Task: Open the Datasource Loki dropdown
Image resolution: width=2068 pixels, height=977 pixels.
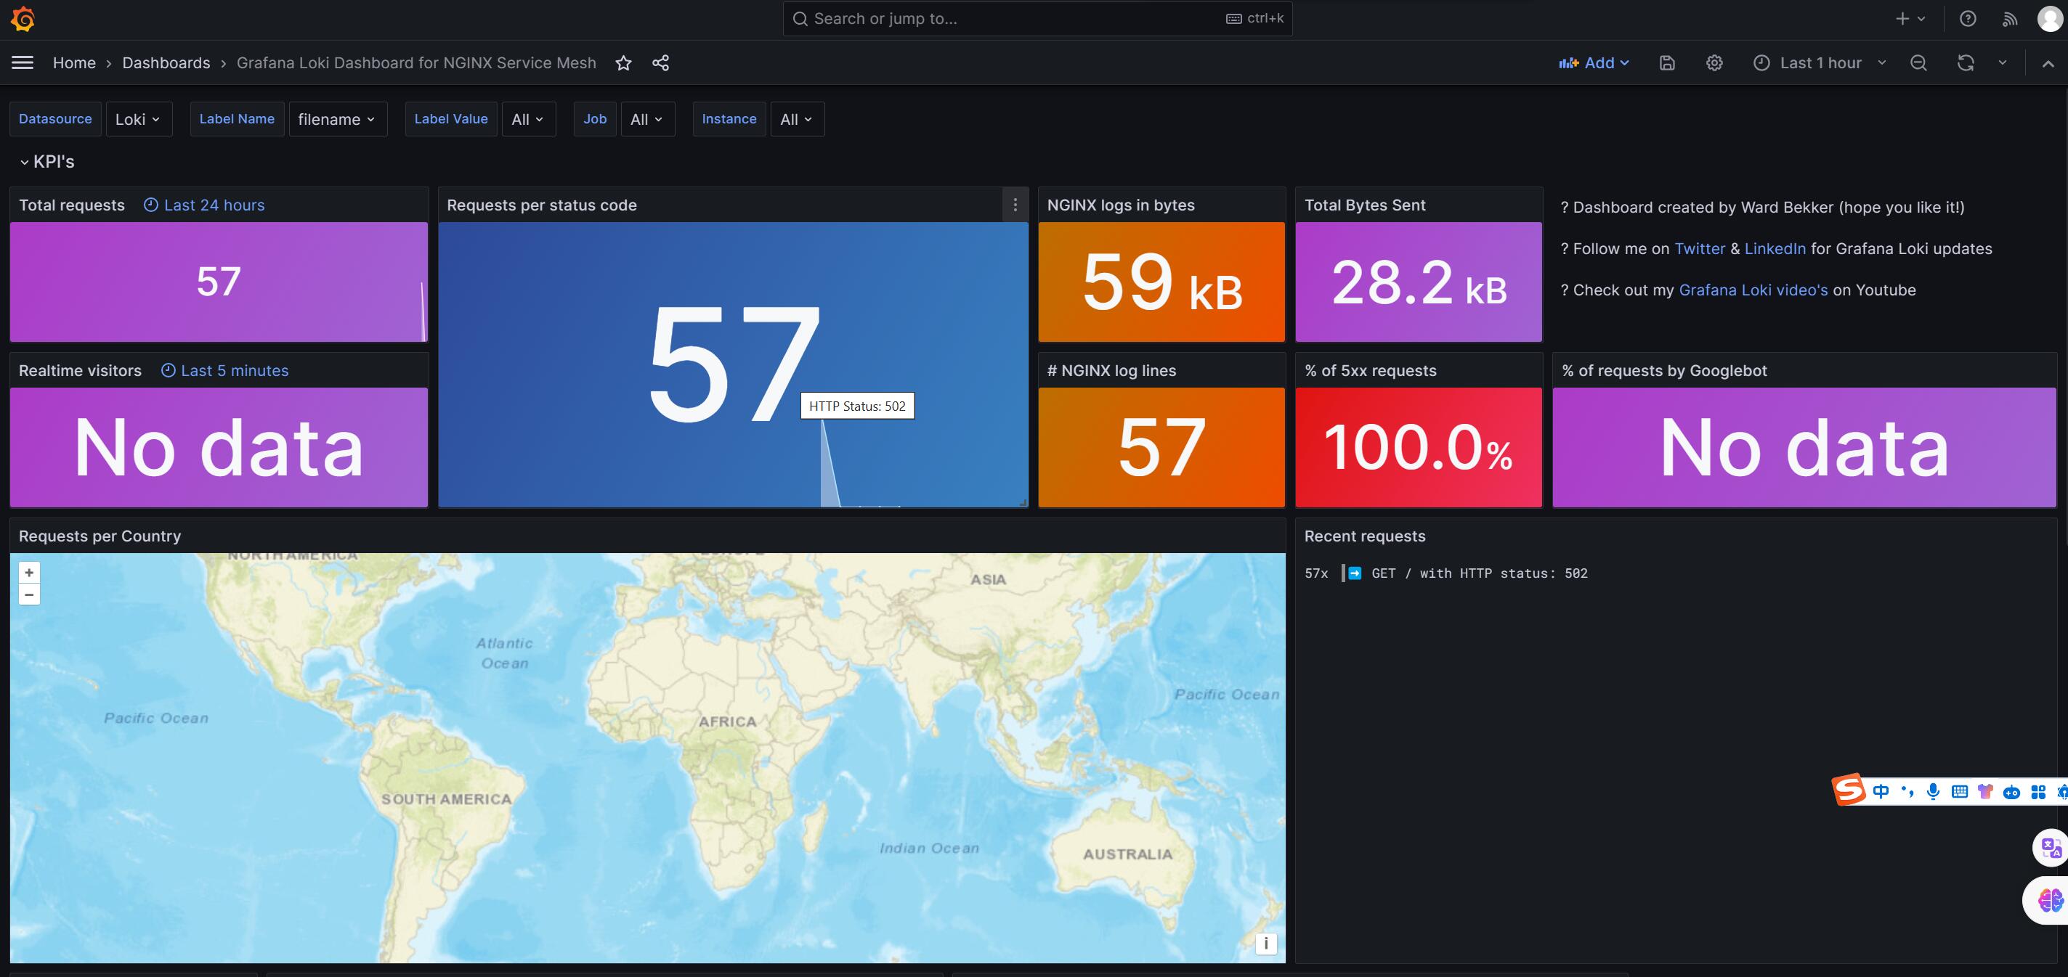Action: coord(137,119)
